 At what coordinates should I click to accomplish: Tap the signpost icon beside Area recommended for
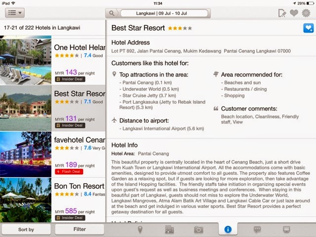tap(216, 74)
